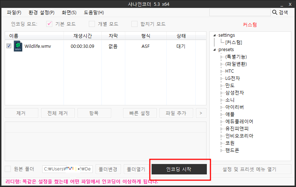Click the > more button
The width and height of the screenshot is (296, 187).
point(201,113)
